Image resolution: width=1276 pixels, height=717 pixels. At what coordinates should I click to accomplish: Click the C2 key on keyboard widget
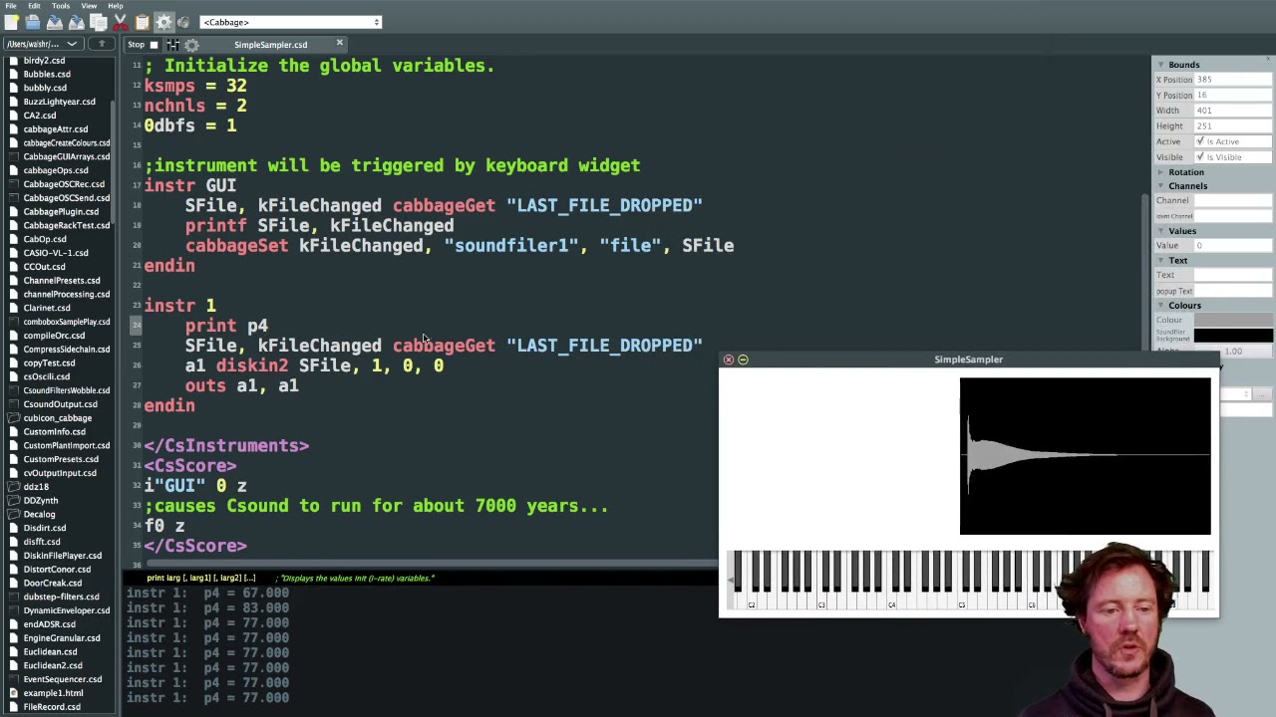point(751,598)
